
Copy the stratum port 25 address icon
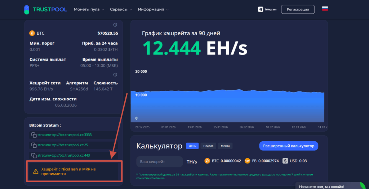pyautogui.click(x=34, y=145)
